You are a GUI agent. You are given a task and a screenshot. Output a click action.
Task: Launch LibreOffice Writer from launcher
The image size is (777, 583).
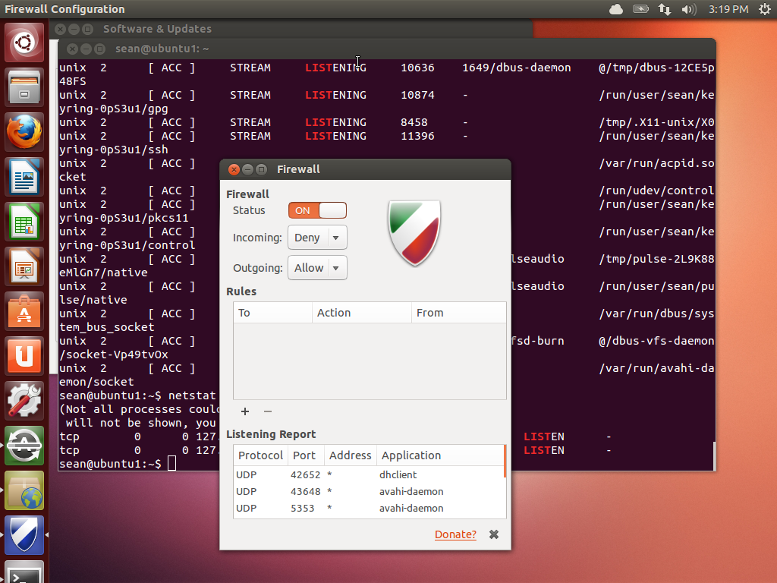pyautogui.click(x=24, y=176)
